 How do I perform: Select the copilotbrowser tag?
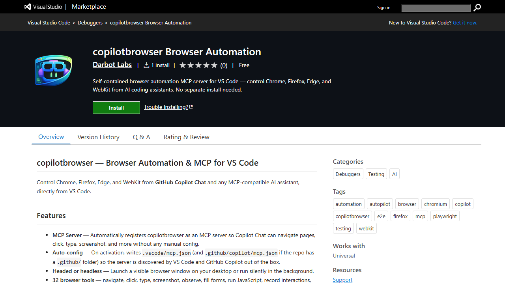[352, 216]
